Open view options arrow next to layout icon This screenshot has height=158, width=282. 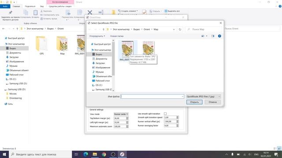click(207, 36)
